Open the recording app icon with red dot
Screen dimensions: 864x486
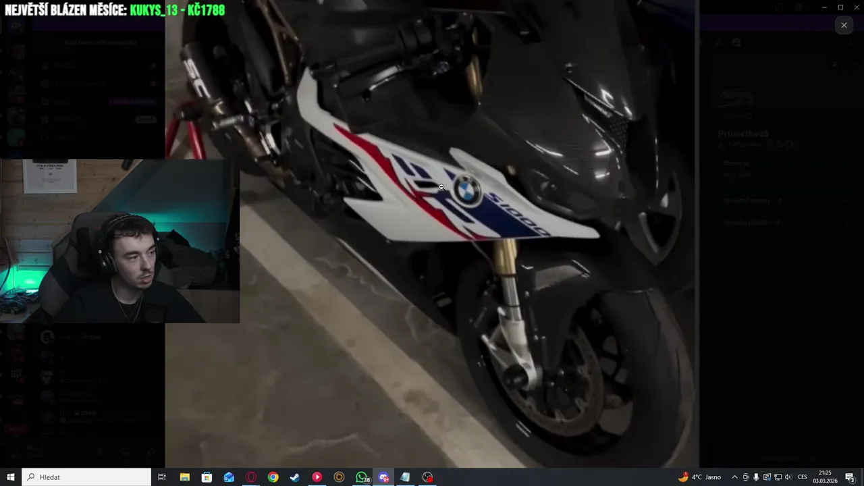(427, 477)
